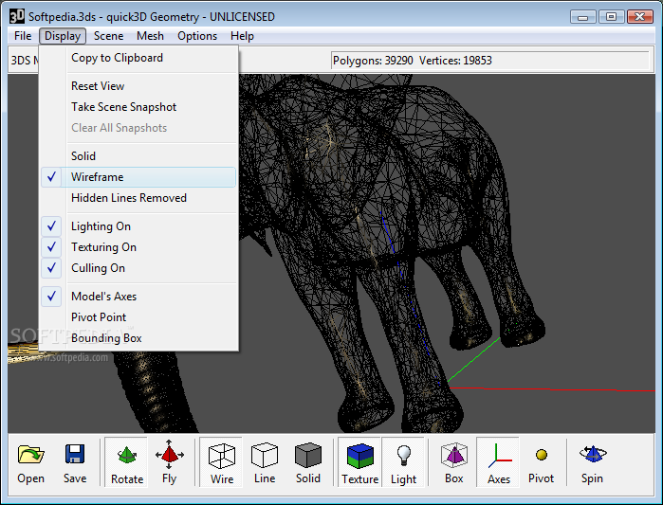Uncheck Lighting On in menu
The image size is (663, 505).
[x=138, y=226]
